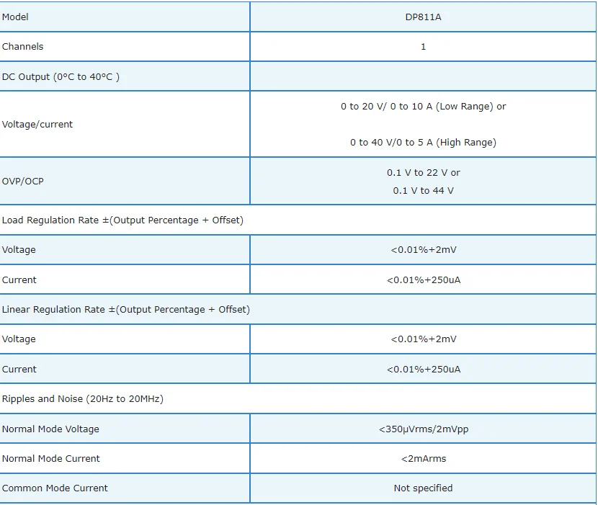Click the 'Voltage/current' row label
This screenshot has height=505, width=598.
click(x=37, y=125)
